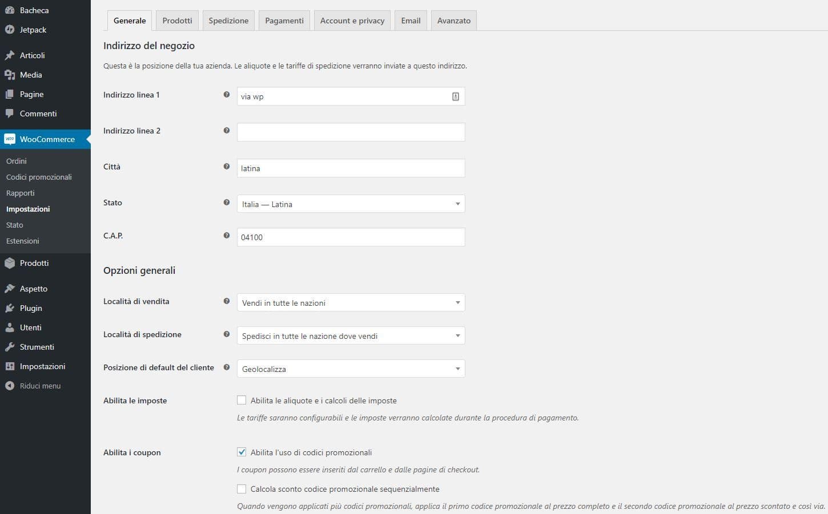Show help tip for Località di vendita
Image resolution: width=828 pixels, height=514 pixels.
227,301
